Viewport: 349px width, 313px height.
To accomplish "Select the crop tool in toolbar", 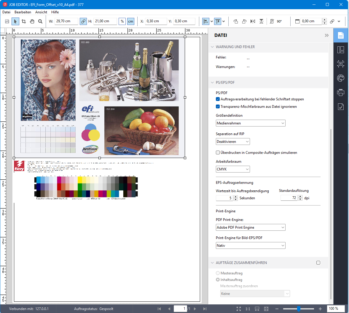I will click(24, 21).
